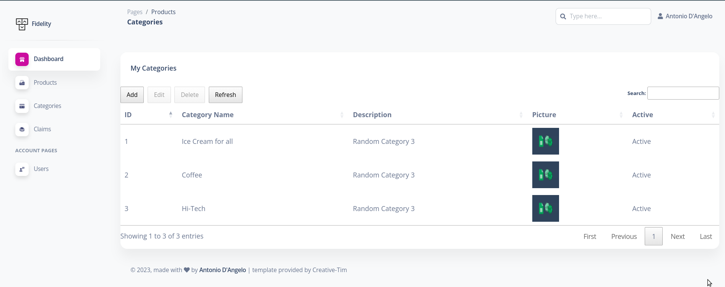
Task: Go to Categories in the sidebar
Action: (54, 106)
